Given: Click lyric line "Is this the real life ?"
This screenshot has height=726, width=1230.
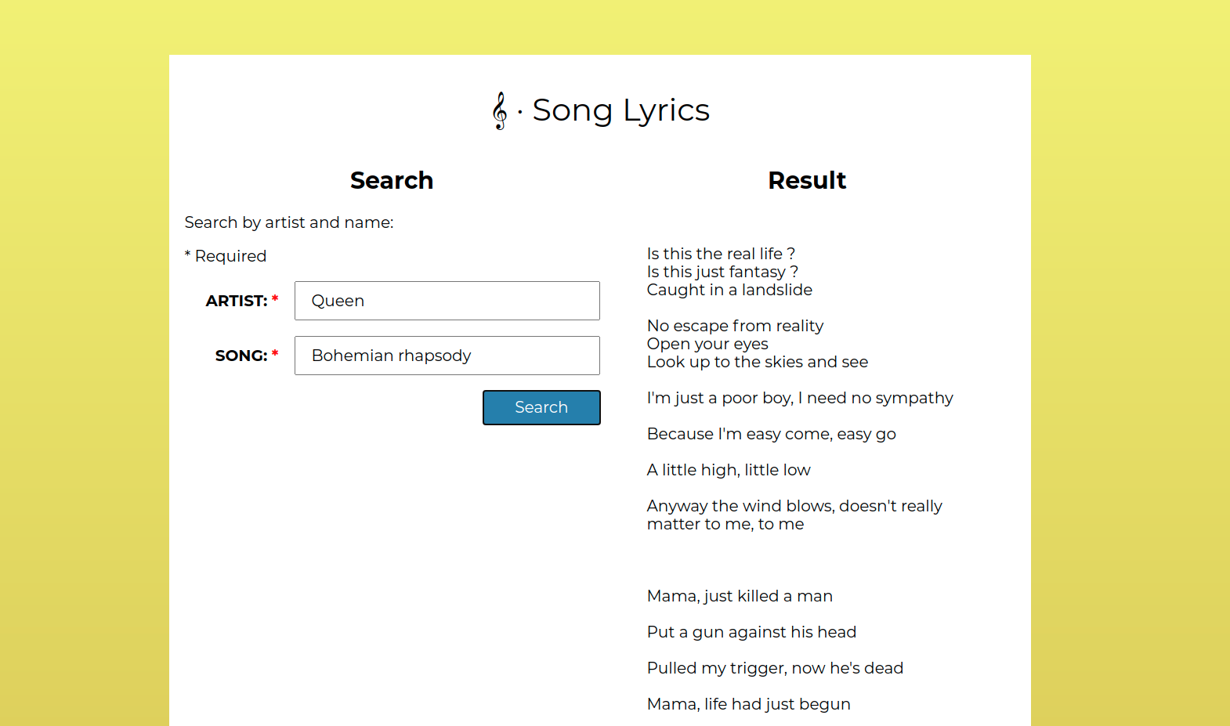Looking at the screenshot, I should coord(721,254).
